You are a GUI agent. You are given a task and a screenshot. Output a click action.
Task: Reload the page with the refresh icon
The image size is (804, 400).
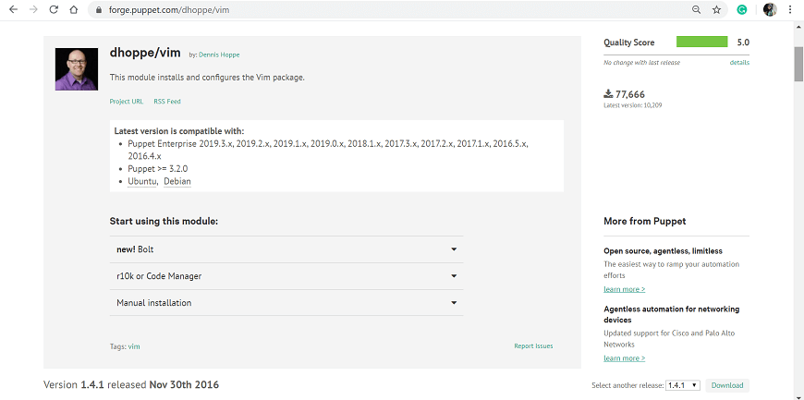(54, 10)
